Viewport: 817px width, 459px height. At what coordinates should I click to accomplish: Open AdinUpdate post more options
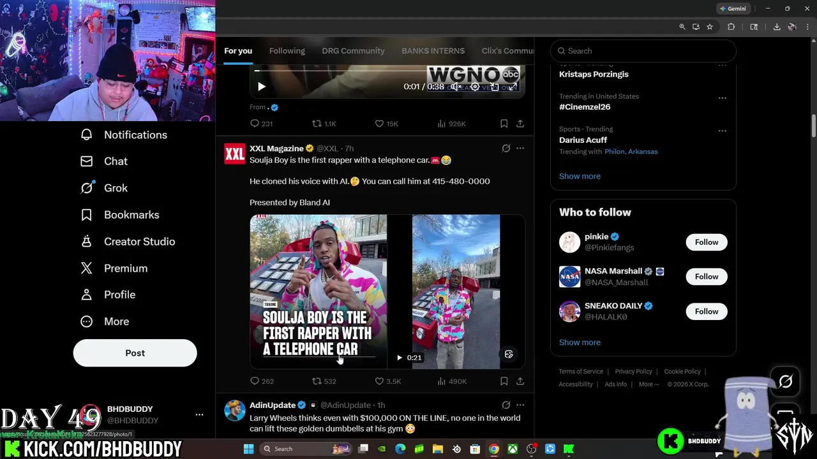pos(520,405)
